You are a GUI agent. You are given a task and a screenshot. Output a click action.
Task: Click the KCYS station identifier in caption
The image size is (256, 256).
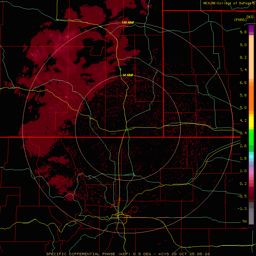coord(164,254)
